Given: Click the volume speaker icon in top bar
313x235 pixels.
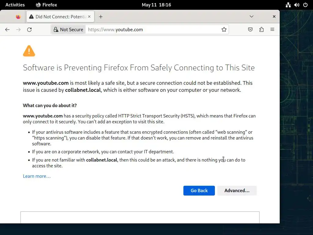Looking at the screenshot, I should click(x=296, y=5).
